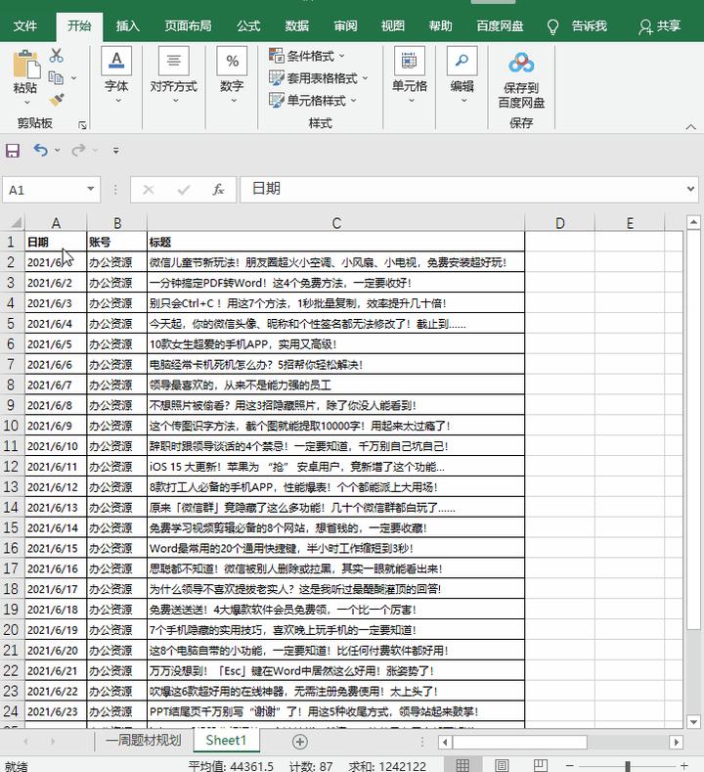704x772 pixels.
Task: Switch to the 一周题材规划 sheet tab
Action: click(x=143, y=741)
